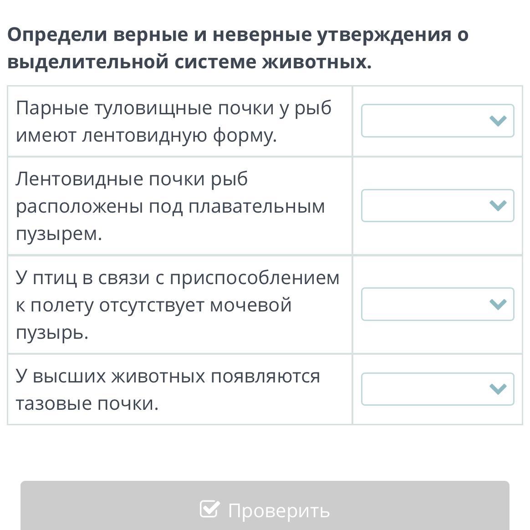Click the checkmark icon on Проверить button
Image resolution: width=530 pixels, height=530 pixels.
coord(209,509)
